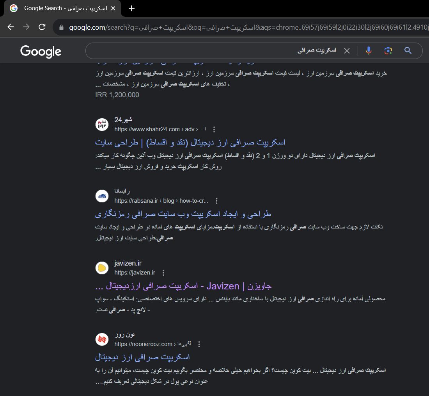This screenshot has height=396, width=429.
Task: Select the Google Search browser tab
Action: click(62, 9)
